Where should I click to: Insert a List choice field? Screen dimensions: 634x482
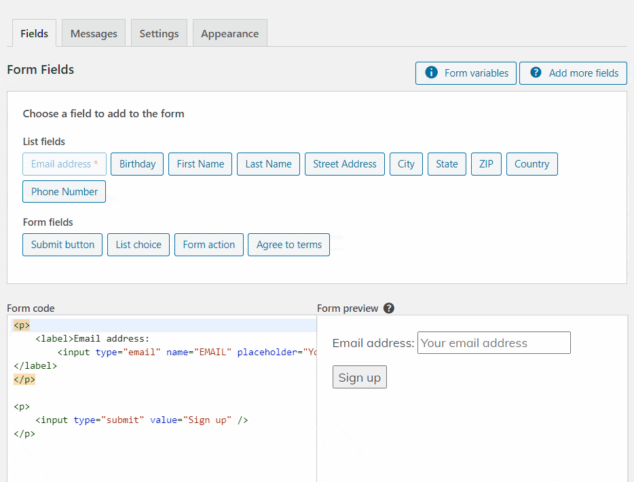pos(138,244)
